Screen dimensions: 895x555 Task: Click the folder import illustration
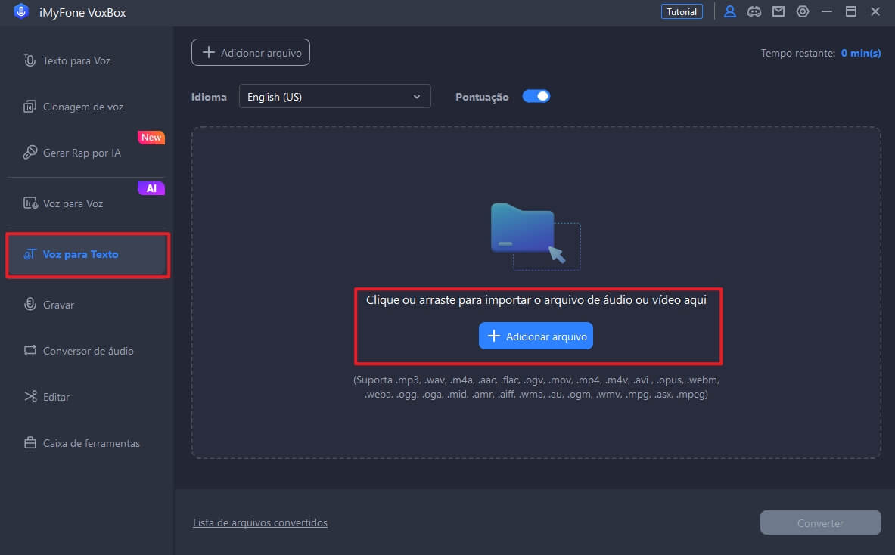coord(536,236)
